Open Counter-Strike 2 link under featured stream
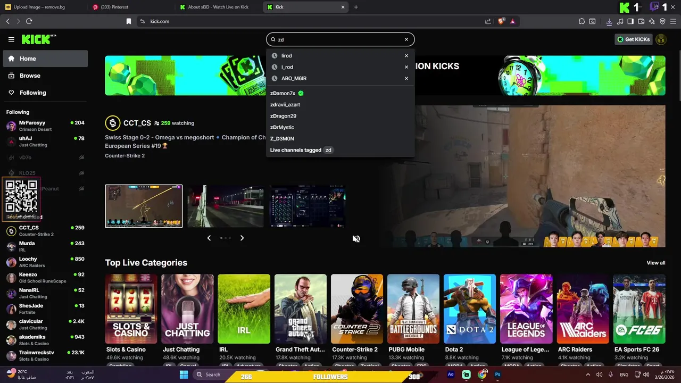Screen dimensions: 681x383 click(x=124, y=156)
